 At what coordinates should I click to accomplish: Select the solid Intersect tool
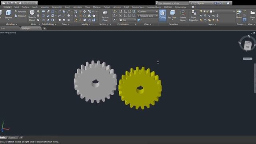tap(44, 20)
